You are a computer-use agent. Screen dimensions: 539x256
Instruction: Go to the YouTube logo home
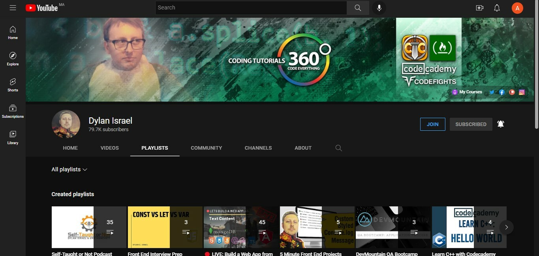click(42, 8)
